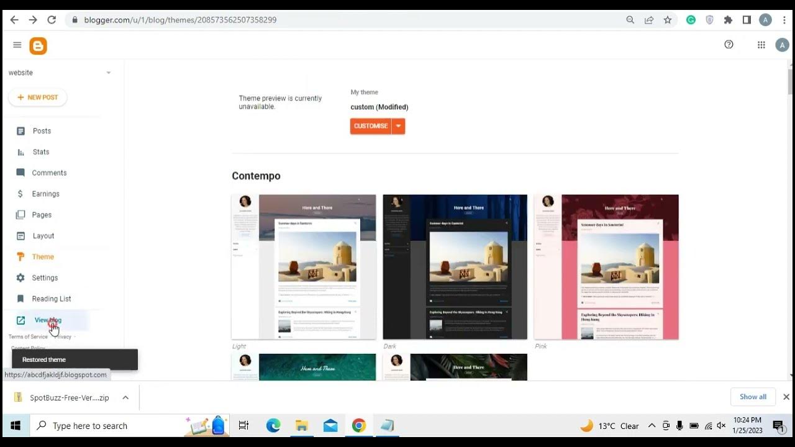Open the Chrome extensions puzzle icon
The height and width of the screenshot is (447, 795).
click(728, 20)
